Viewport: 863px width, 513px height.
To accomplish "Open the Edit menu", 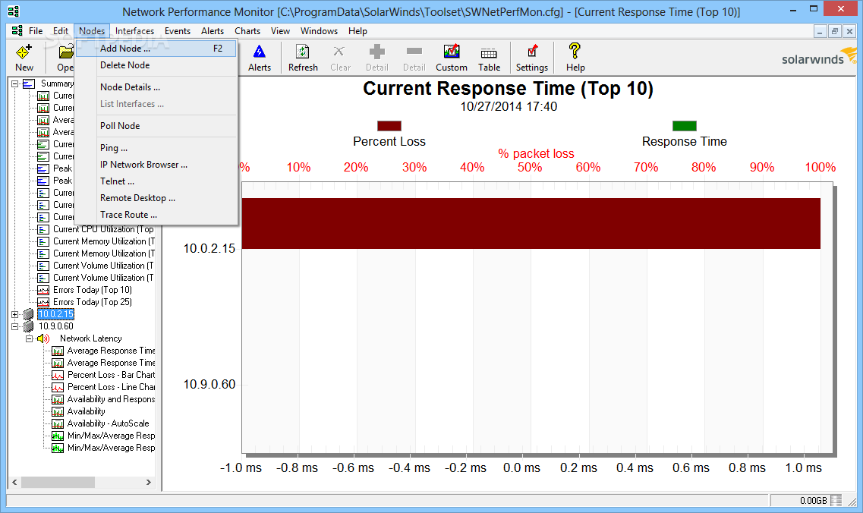I will (61, 31).
